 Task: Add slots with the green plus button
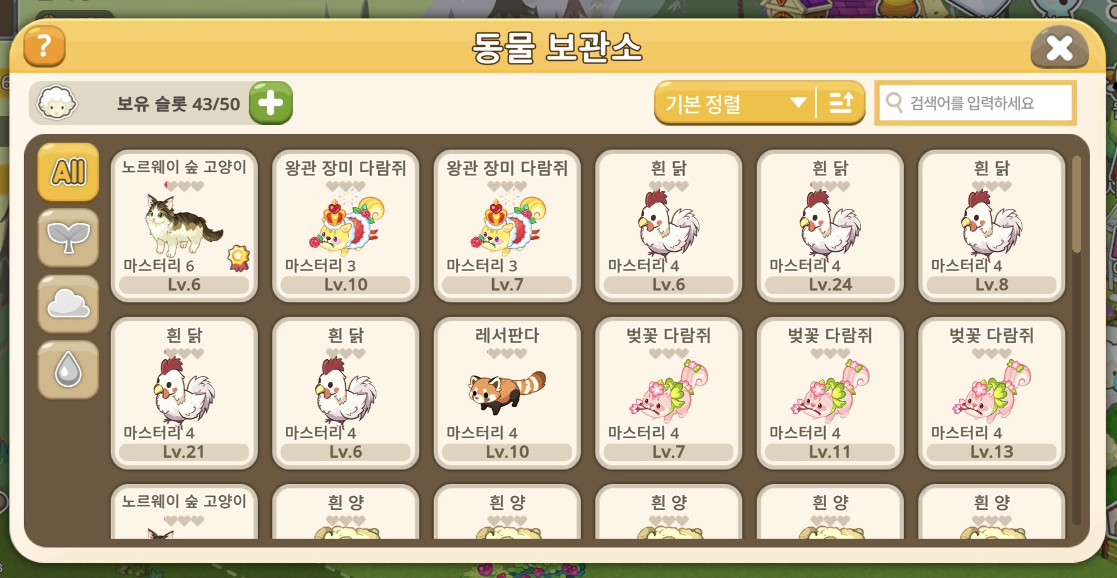tap(271, 103)
